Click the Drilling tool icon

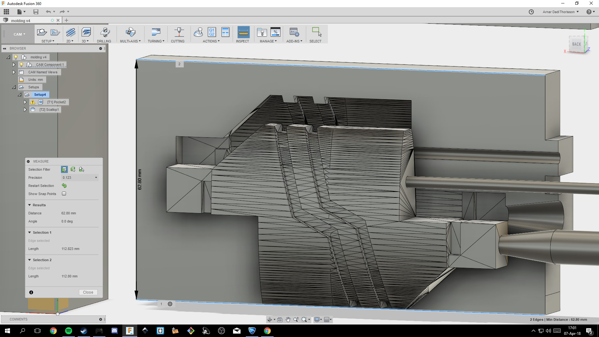(105, 32)
